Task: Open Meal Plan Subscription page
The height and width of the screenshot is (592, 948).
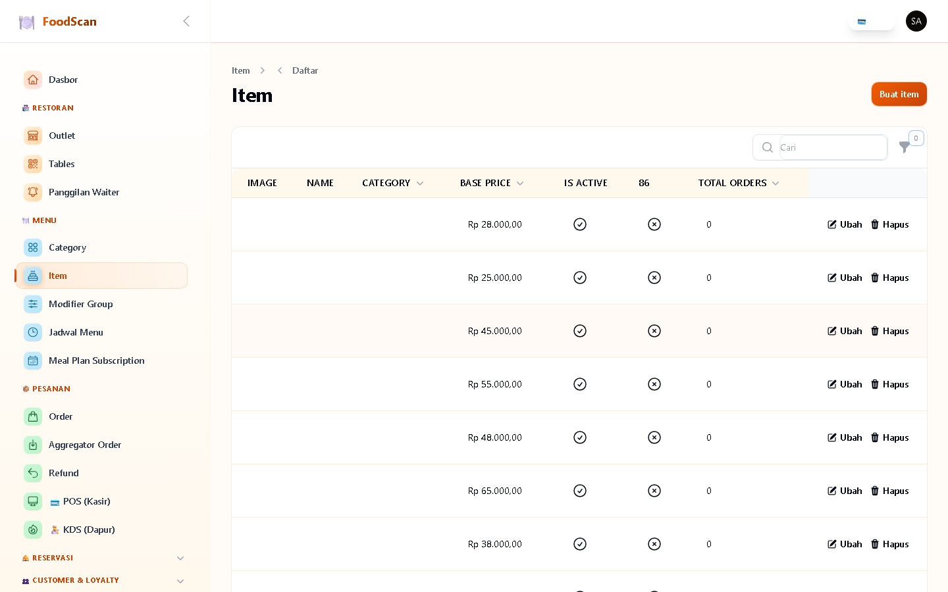Action: (x=101, y=360)
